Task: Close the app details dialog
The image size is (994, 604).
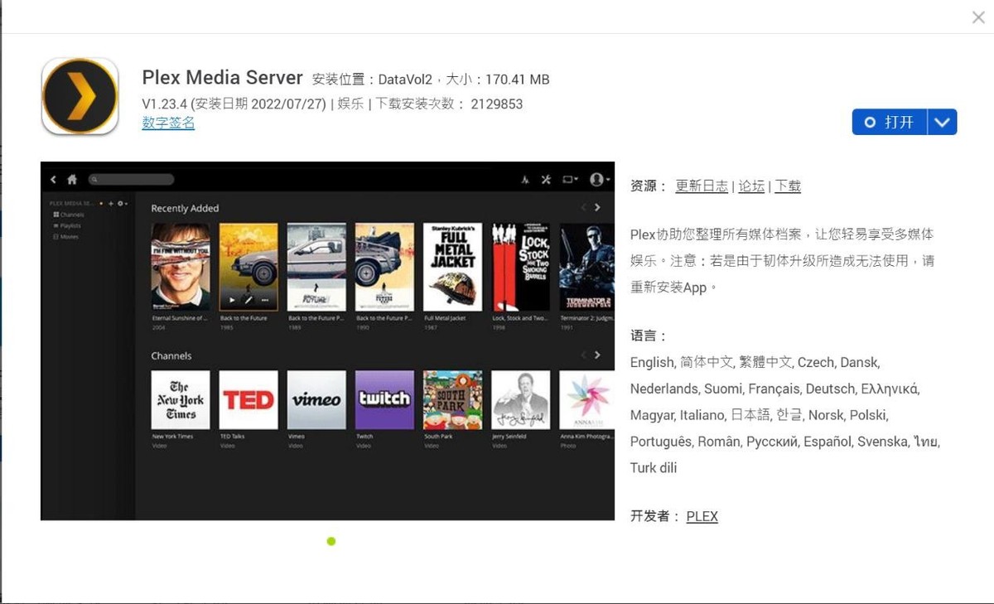Action: pos(978,17)
